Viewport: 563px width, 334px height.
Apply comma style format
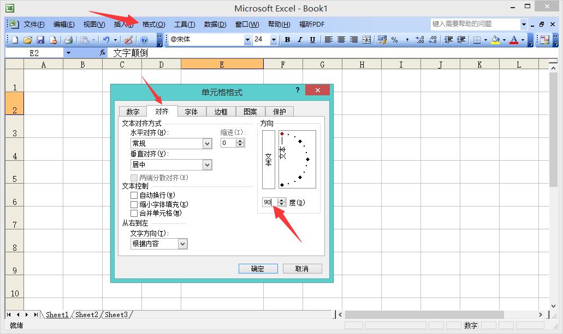click(407, 40)
